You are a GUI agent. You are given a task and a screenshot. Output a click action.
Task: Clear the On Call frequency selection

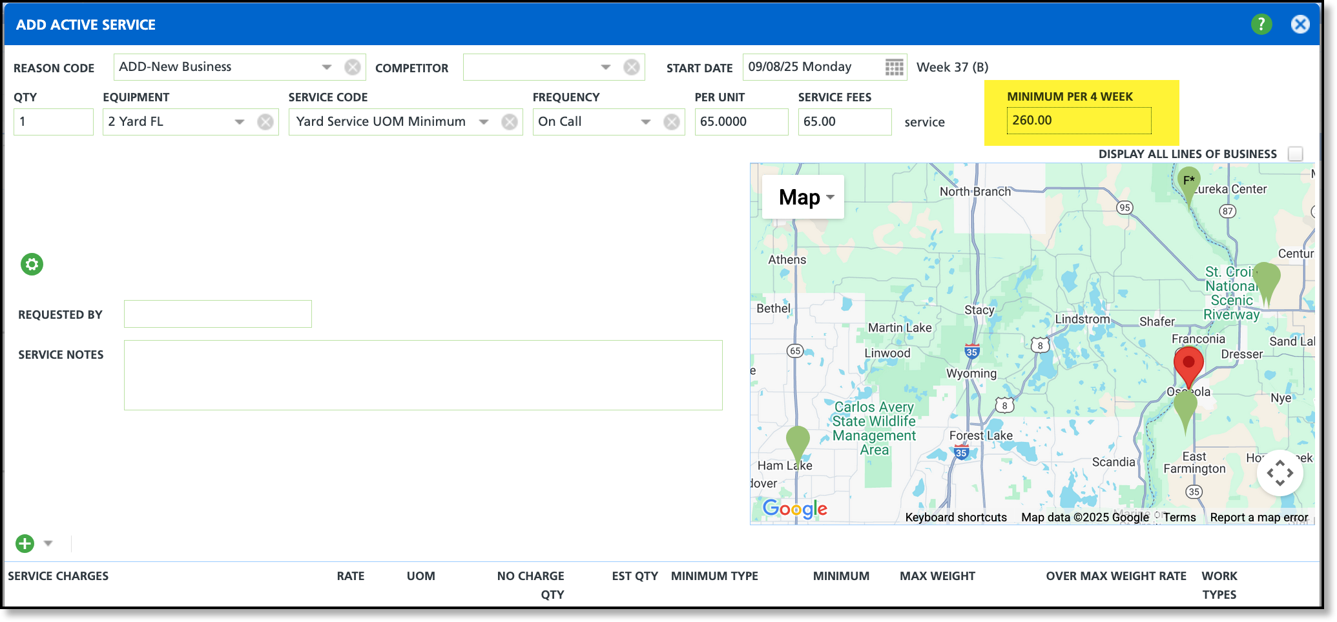pyautogui.click(x=672, y=122)
